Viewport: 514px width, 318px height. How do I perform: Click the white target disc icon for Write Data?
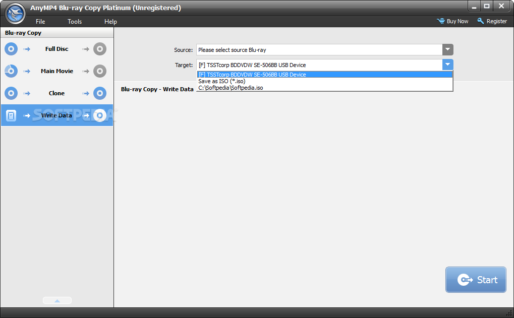click(x=100, y=115)
